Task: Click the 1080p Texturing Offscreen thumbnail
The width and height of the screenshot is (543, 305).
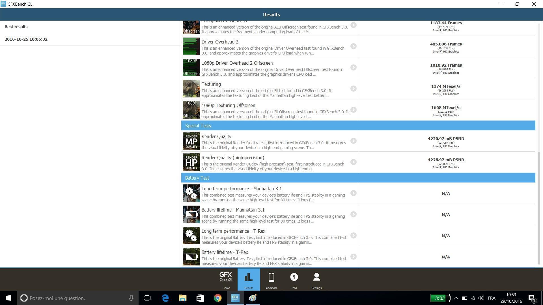Action: click(x=191, y=110)
